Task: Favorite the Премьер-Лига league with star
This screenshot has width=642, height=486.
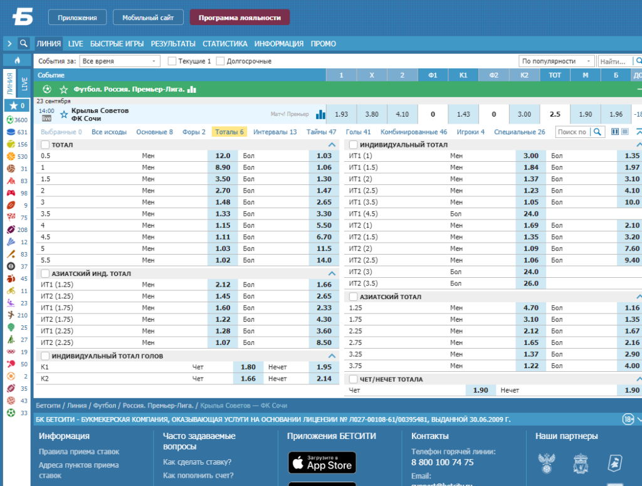Action: (x=63, y=89)
